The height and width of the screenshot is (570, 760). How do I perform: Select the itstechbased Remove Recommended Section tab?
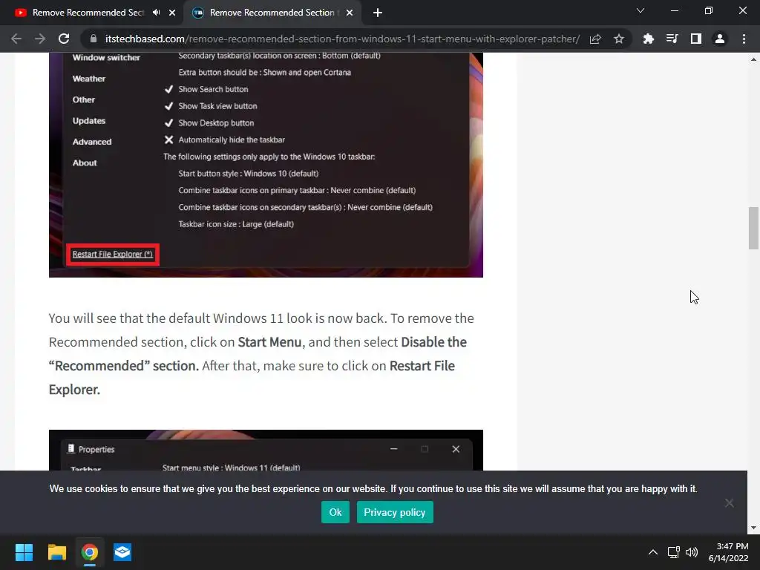pos(272,13)
